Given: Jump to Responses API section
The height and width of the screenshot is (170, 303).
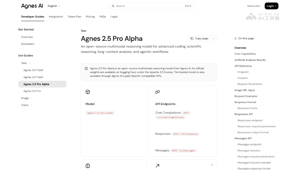Looking at the screenshot, I should (x=243, y=114).
